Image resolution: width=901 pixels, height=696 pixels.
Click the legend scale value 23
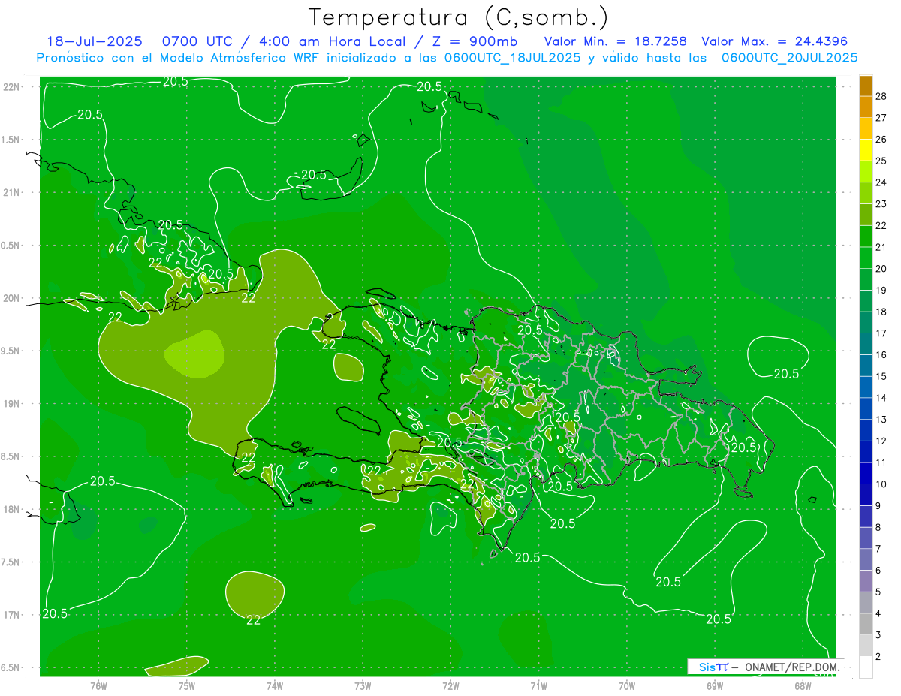pos(881,204)
